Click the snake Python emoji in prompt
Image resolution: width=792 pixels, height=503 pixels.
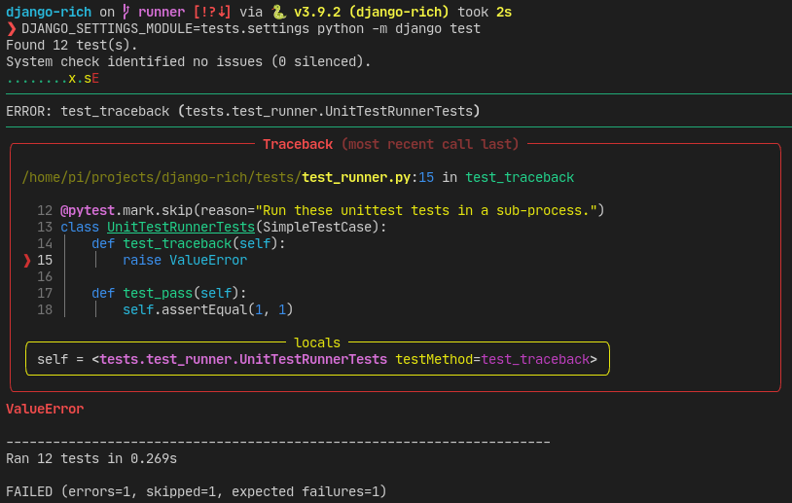[278, 12]
